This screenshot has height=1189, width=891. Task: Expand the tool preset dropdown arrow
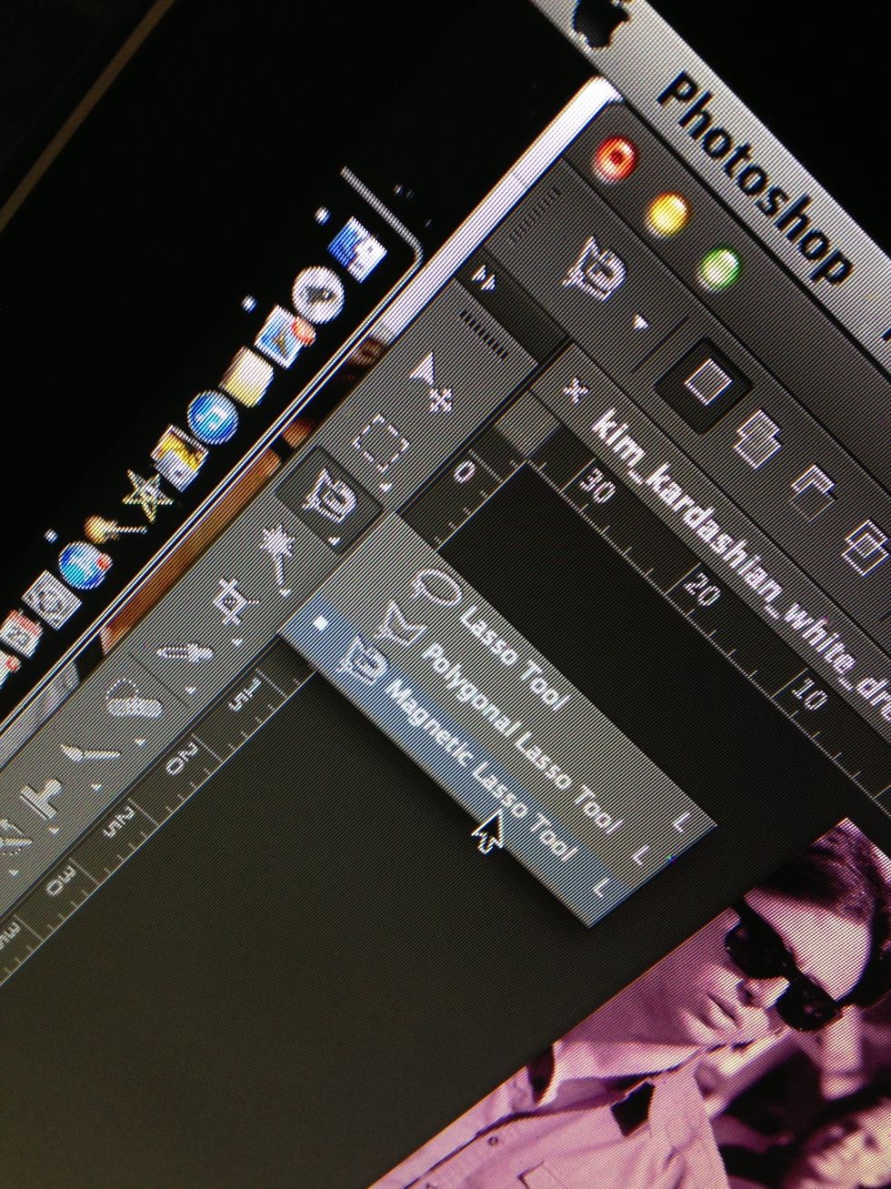[643, 322]
